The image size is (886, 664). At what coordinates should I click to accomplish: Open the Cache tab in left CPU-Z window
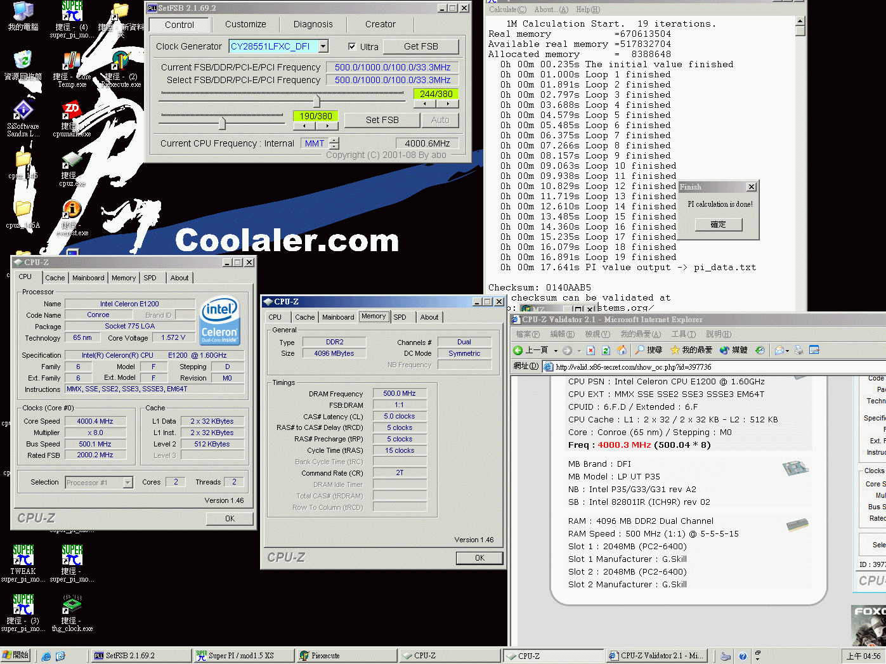point(55,278)
